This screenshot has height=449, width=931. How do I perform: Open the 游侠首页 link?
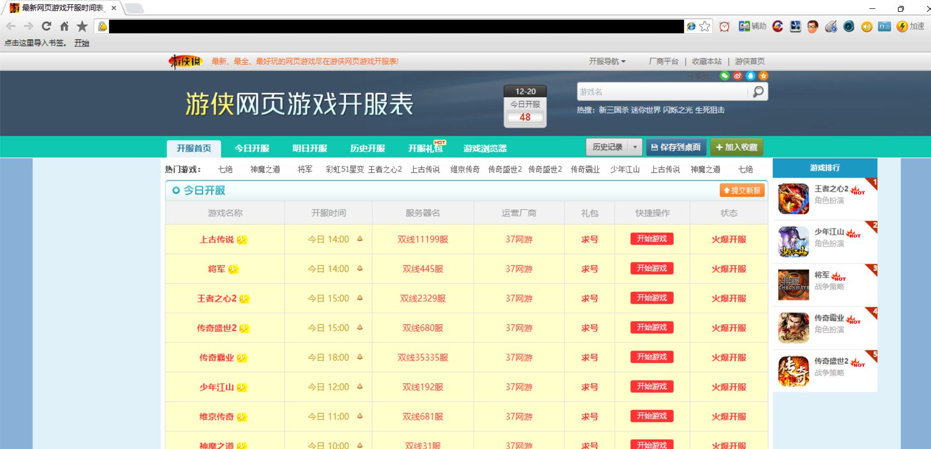point(750,62)
